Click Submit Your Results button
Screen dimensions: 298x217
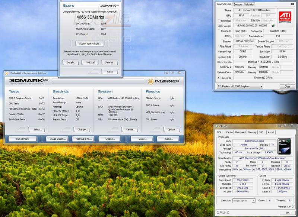[91, 43]
